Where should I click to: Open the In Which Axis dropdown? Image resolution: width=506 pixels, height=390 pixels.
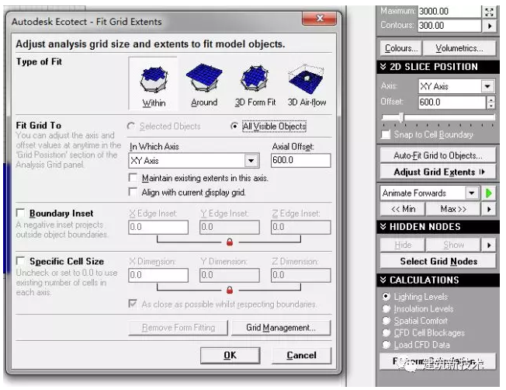point(251,161)
